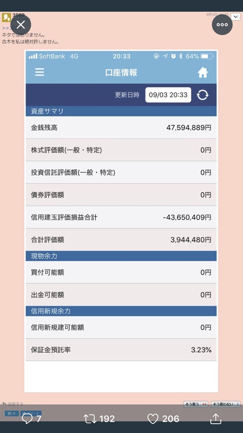The image size is (243, 433).
Task: Tap the home icon in header
Action: click(x=203, y=73)
